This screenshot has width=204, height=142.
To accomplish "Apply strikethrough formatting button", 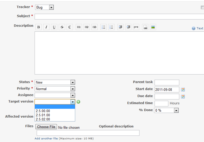I will pos(62,27).
